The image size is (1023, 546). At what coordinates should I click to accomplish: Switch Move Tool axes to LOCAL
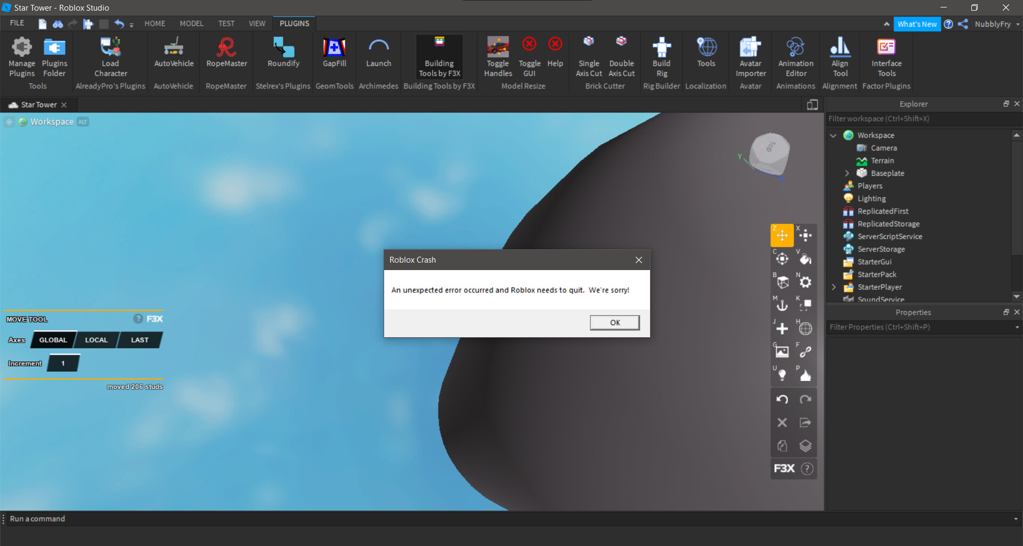click(96, 340)
